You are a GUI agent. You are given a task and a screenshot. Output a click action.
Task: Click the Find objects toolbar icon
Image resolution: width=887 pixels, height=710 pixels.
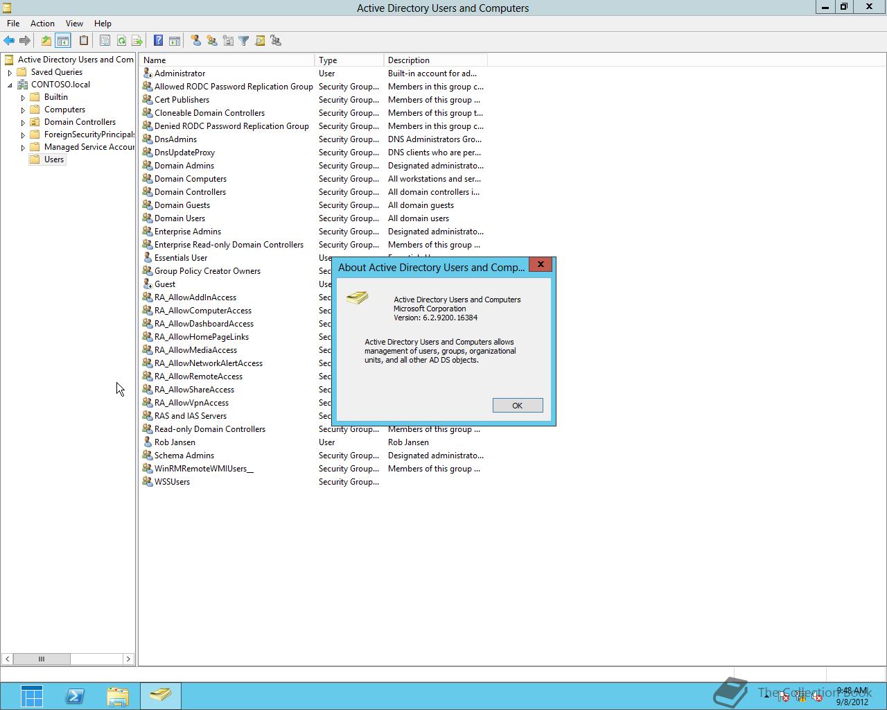[x=260, y=41]
